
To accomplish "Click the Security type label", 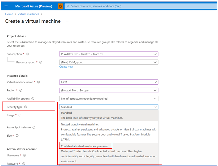I will pyautogui.click(x=14, y=107).
